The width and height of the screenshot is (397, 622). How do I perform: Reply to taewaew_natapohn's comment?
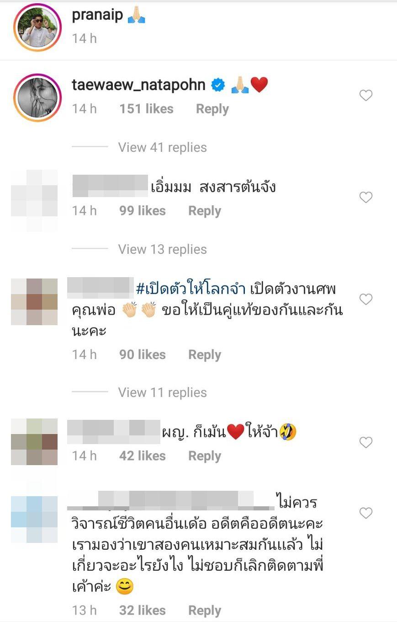[212, 109]
